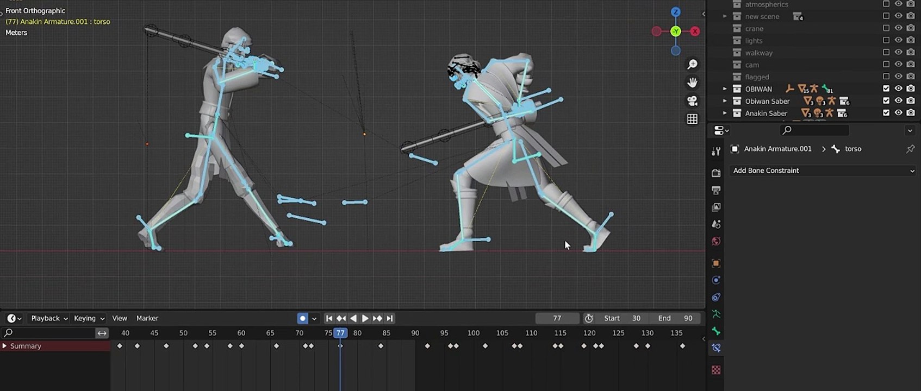
Task: Open the View Layer properties tab
Action: tap(716, 207)
